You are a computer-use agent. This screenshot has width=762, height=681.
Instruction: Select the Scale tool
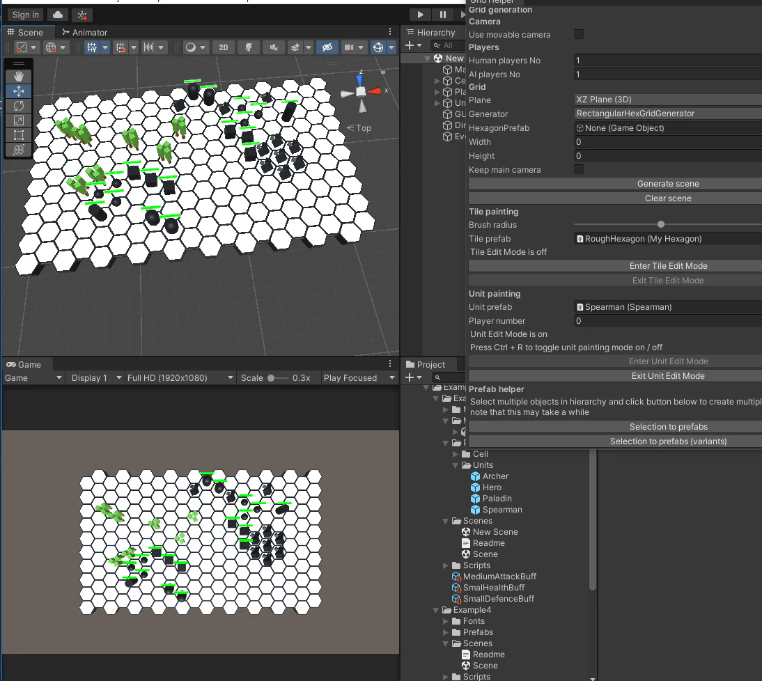point(19,120)
